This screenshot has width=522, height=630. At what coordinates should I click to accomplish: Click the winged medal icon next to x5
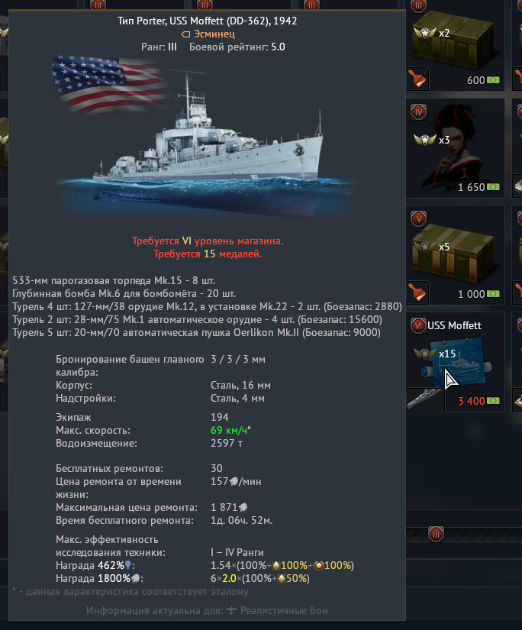point(425,247)
